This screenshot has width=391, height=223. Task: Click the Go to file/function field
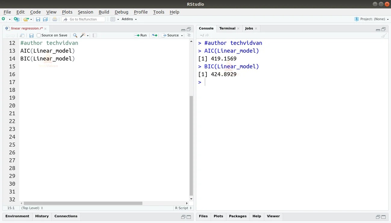83,19
